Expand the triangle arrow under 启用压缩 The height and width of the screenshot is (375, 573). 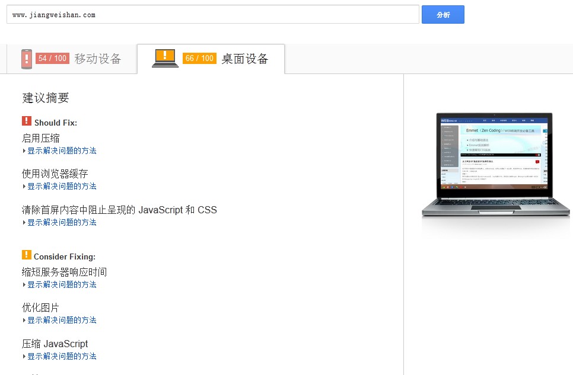click(24, 151)
